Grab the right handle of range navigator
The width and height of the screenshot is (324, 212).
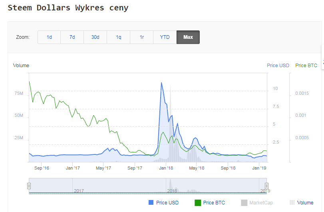[x=266, y=186]
